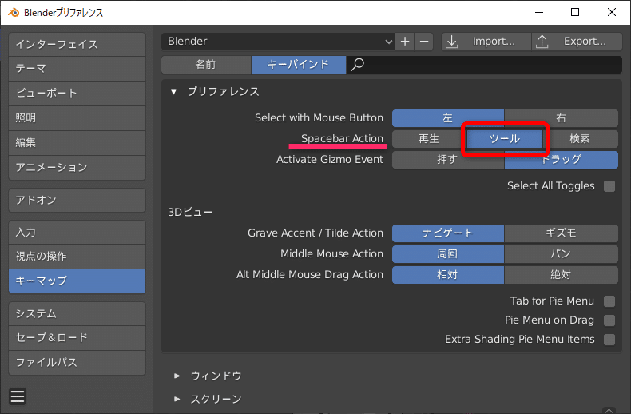Click the keymap search input field
The width and height of the screenshot is (631, 414).
[x=484, y=65]
